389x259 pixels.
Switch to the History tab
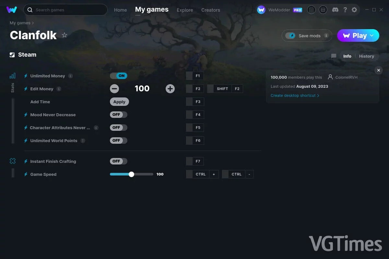pyautogui.click(x=367, y=56)
